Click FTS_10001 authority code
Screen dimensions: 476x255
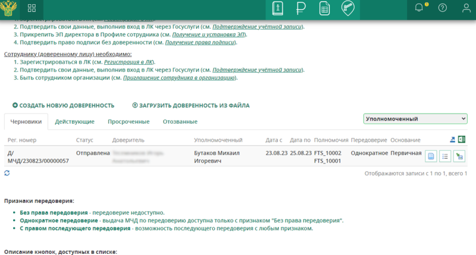(328, 161)
